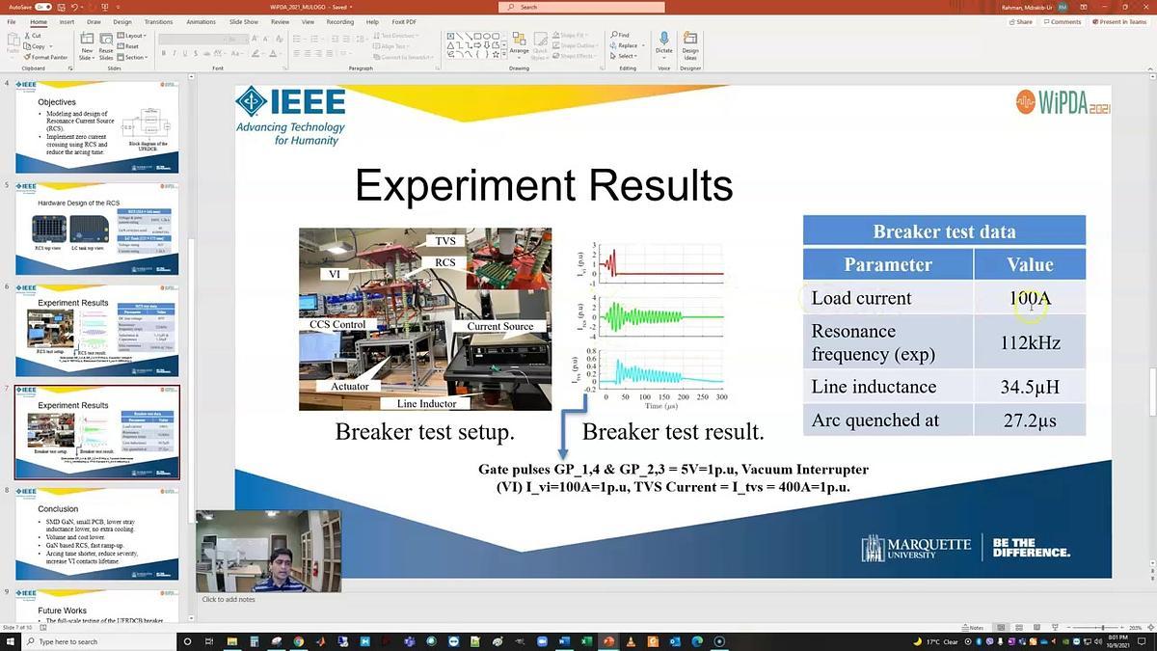Viewport: 1157px width, 651px height.
Task: Click the Reset slide button
Action: pos(128,46)
